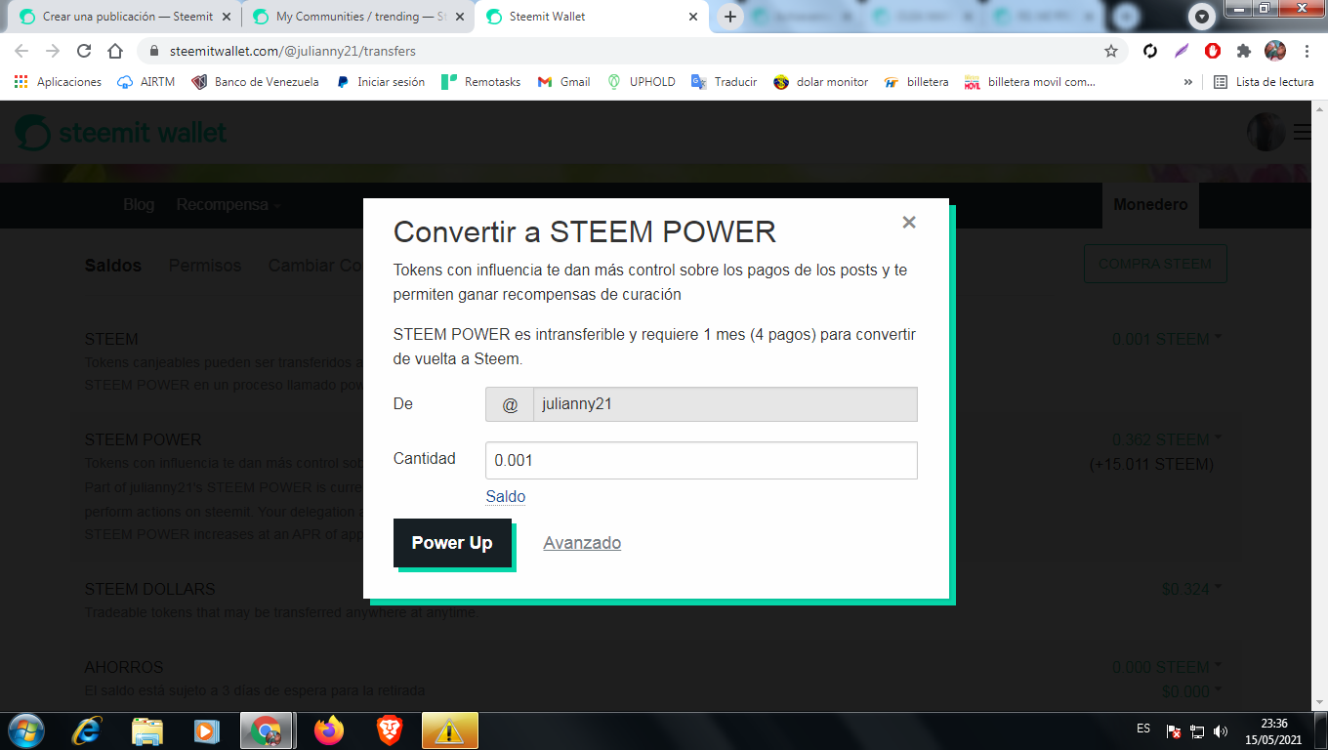Open the billetera movil bookmark
Image resolution: width=1328 pixels, height=750 pixels.
(x=1030, y=82)
